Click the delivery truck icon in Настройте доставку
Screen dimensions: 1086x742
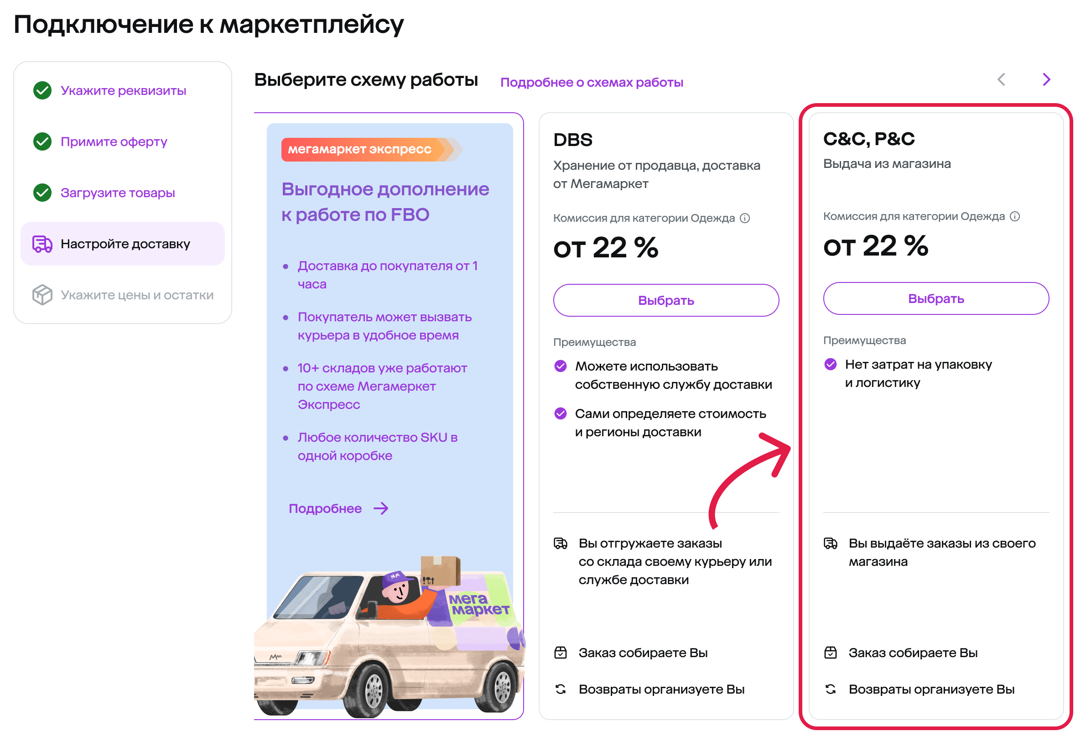pos(42,244)
